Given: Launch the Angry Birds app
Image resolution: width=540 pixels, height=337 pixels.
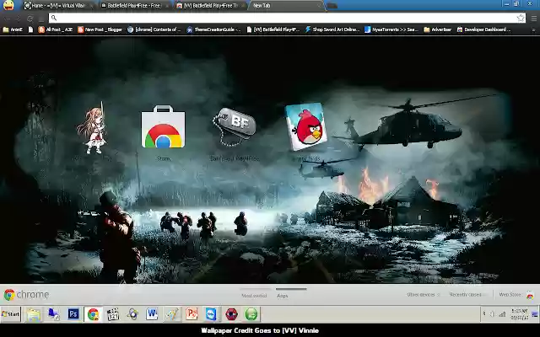Looking at the screenshot, I should tap(306, 126).
